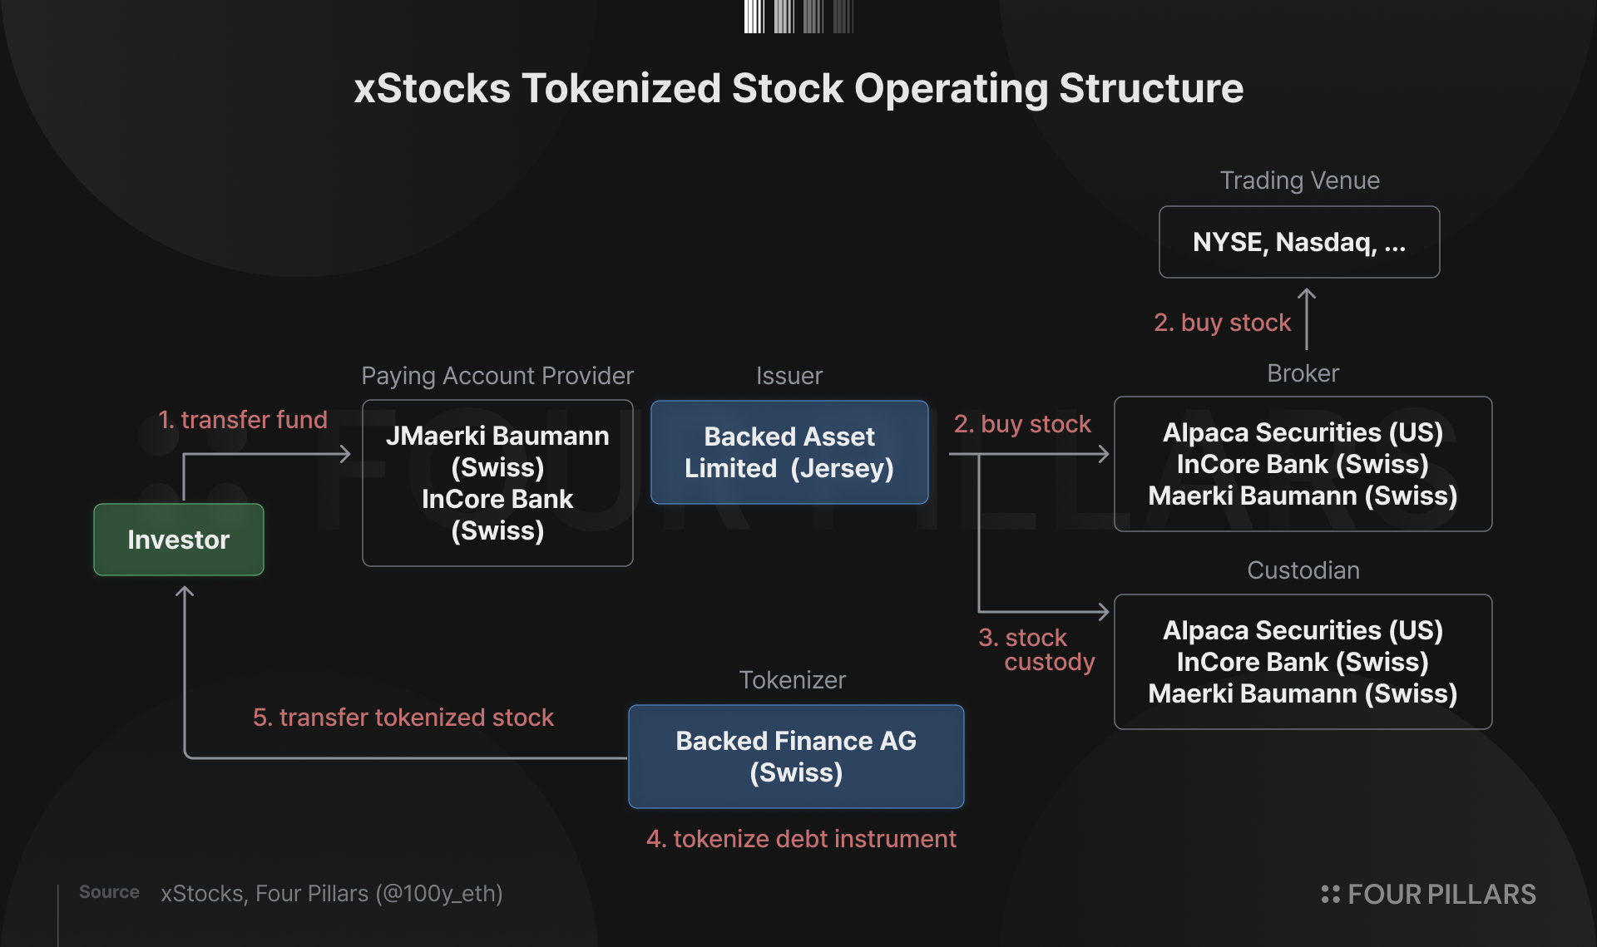Click the green Investor box

179,540
